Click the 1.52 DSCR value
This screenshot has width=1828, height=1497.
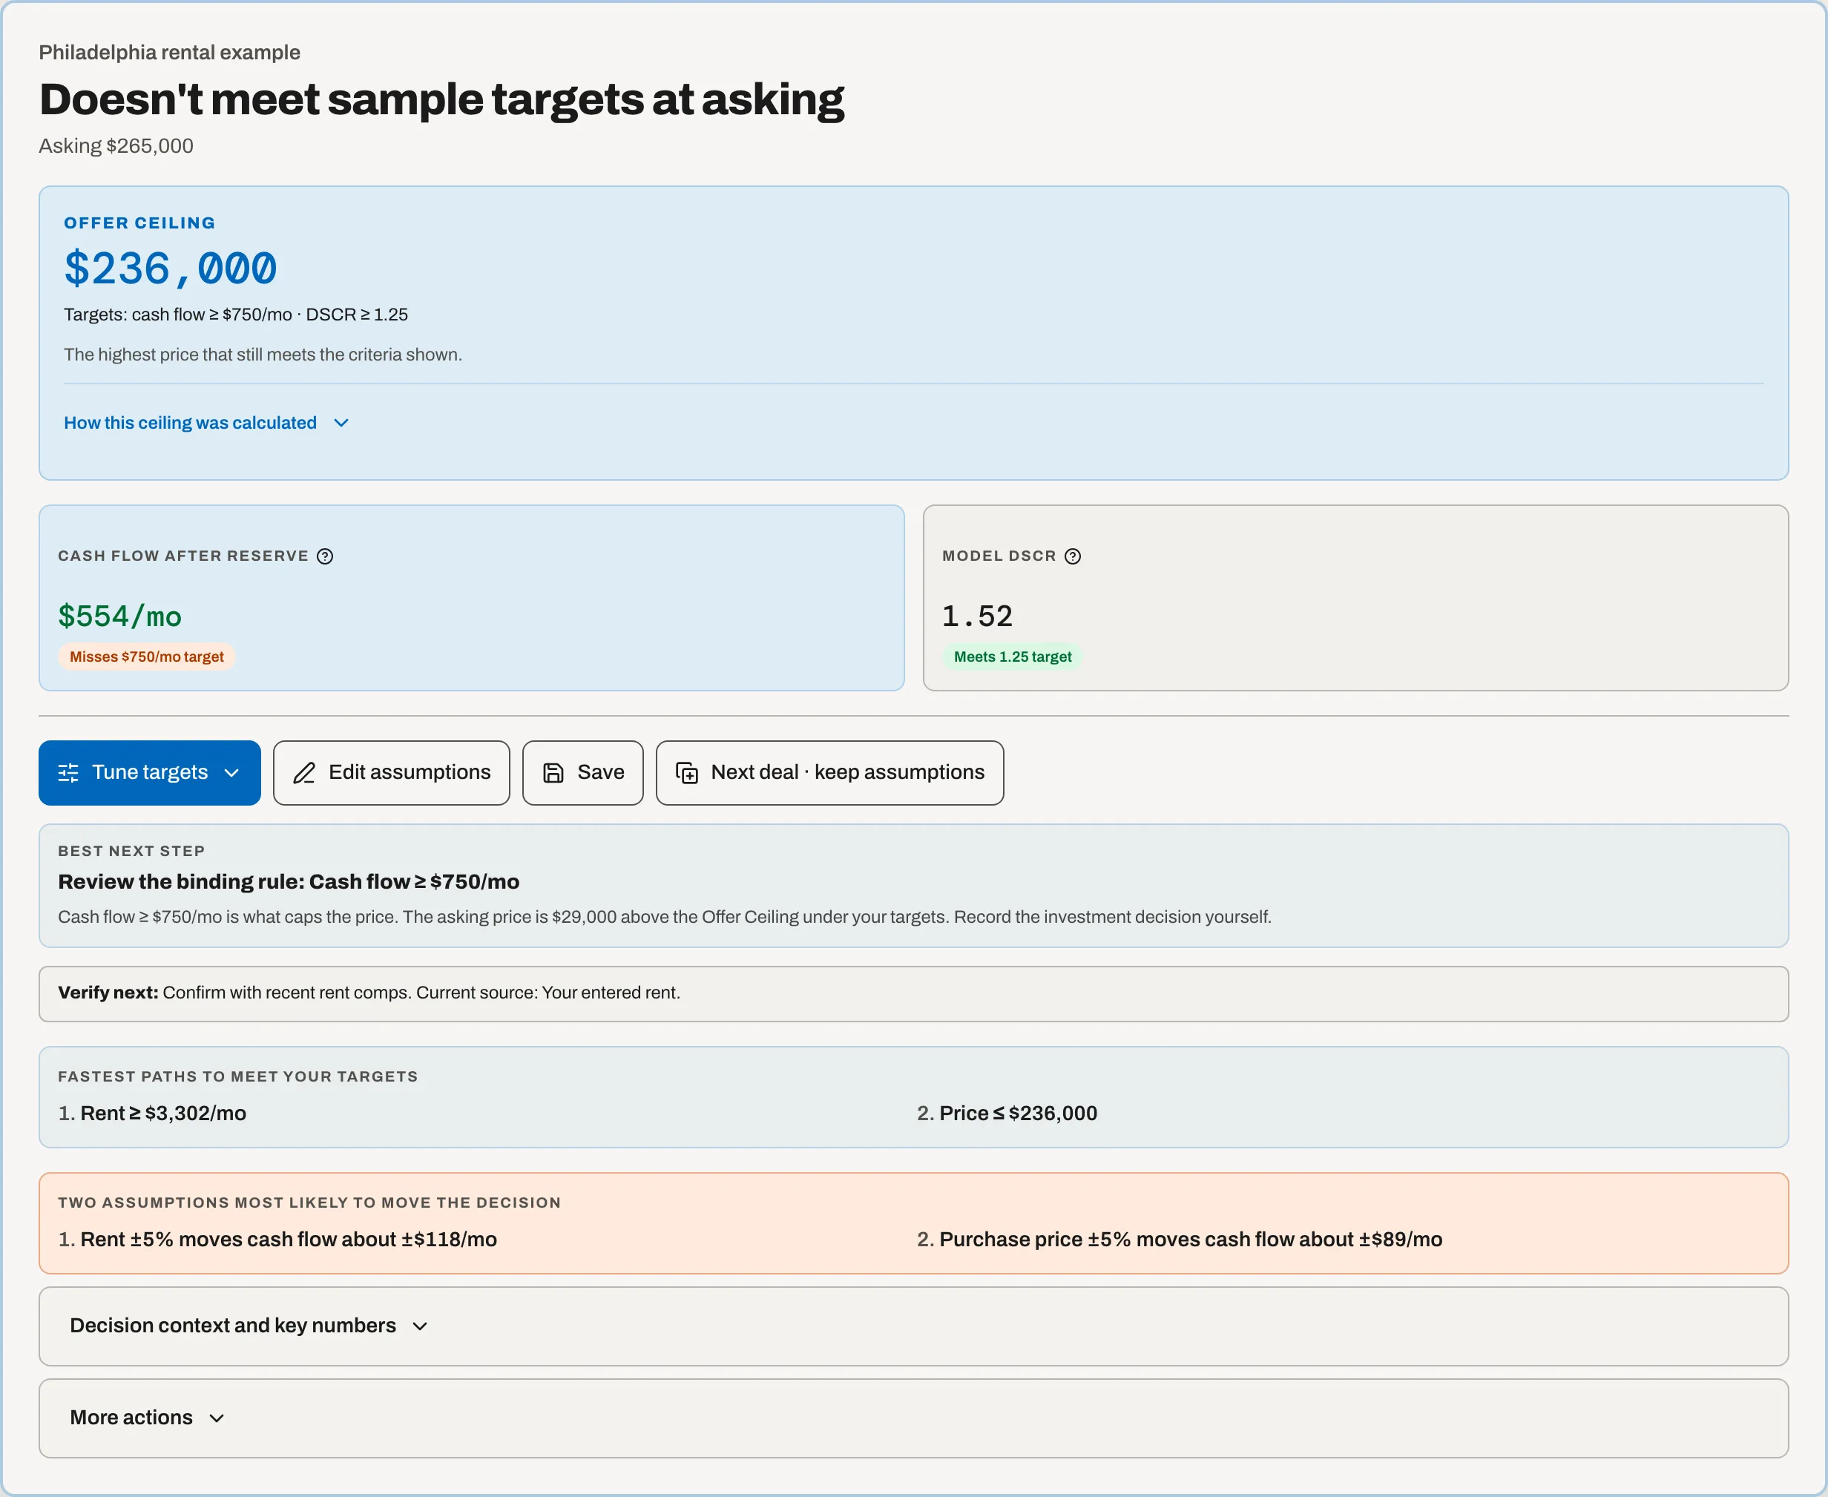click(977, 616)
